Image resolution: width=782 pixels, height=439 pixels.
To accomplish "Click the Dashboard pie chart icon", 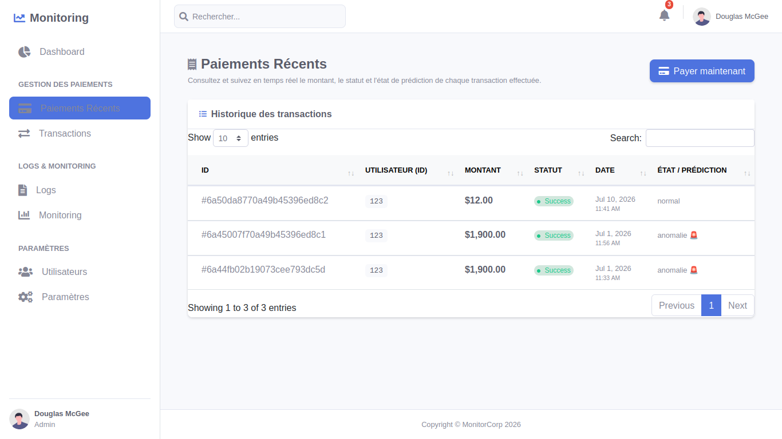I will point(24,52).
